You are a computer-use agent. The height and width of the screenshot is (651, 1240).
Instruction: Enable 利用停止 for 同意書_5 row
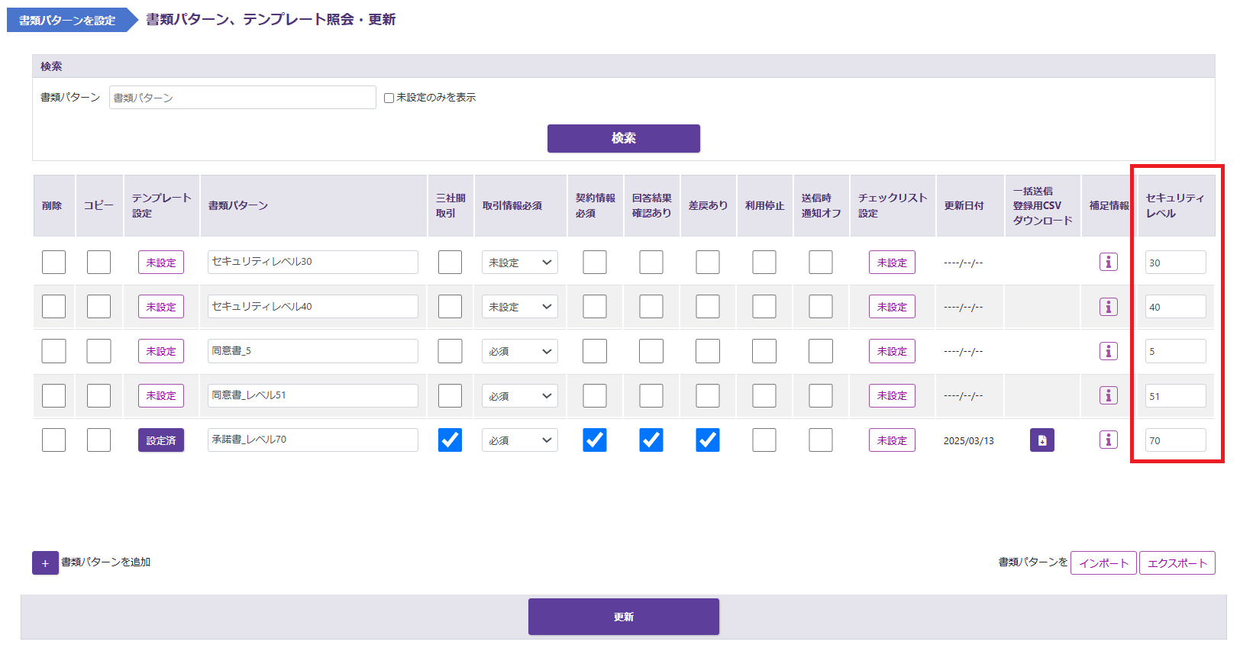[764, 351]
